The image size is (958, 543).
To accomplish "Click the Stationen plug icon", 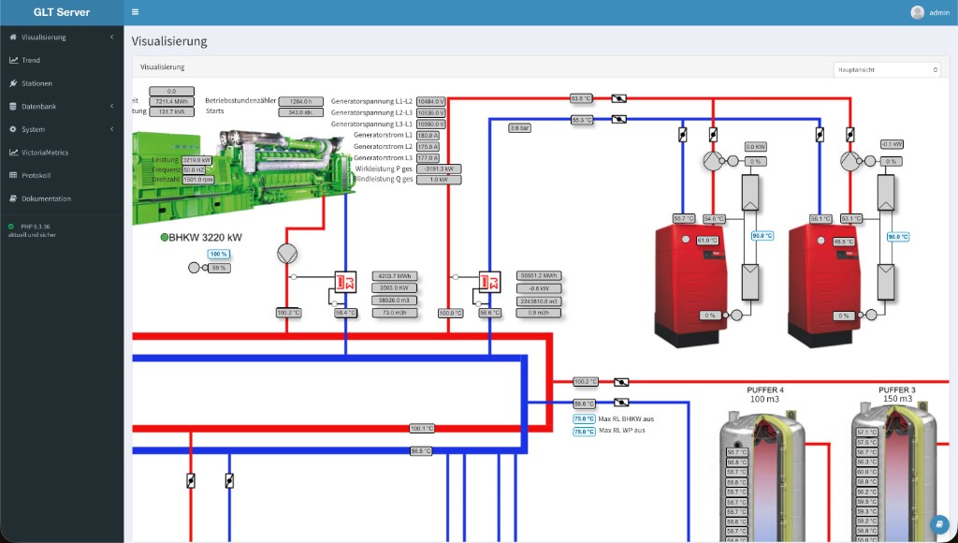I will 13,83.
